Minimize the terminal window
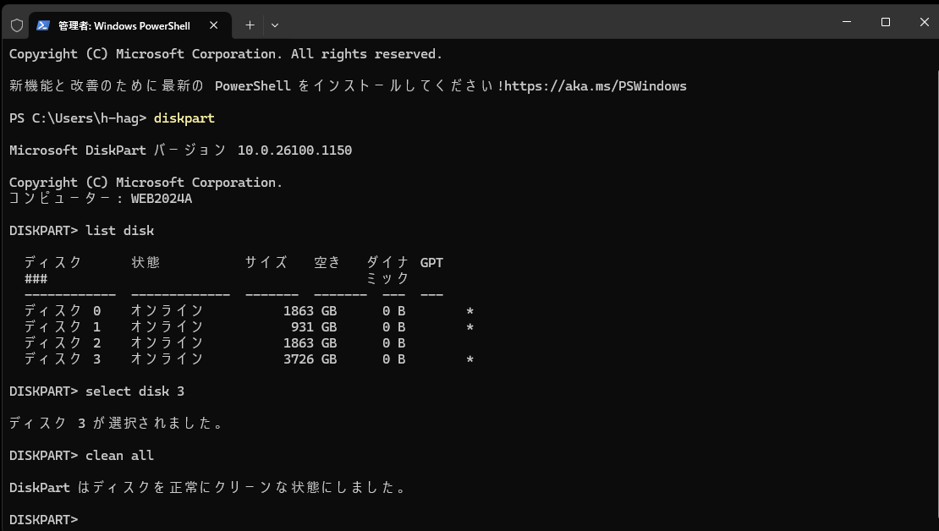939x531 pixels. (847, 21)
